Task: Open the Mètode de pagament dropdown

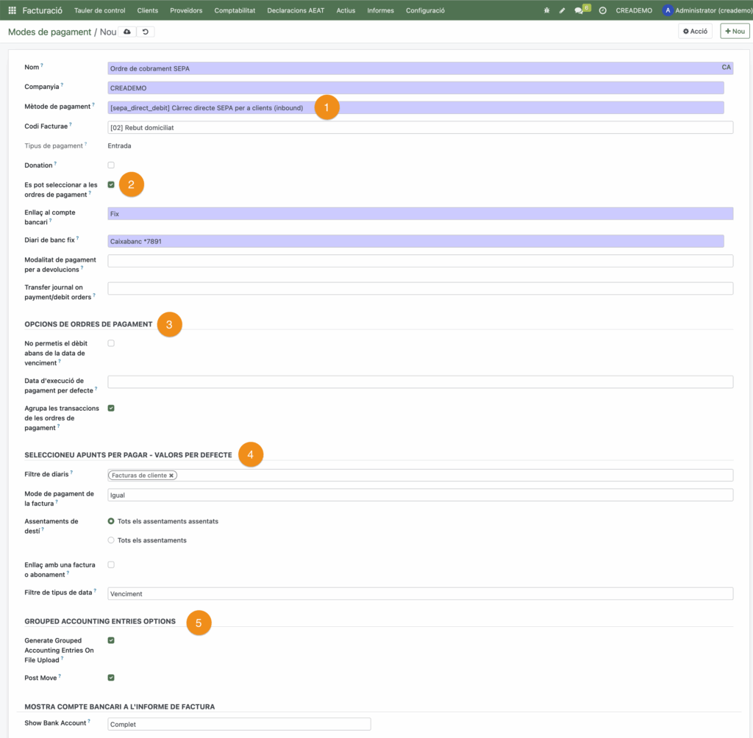Action: [415, 107]
